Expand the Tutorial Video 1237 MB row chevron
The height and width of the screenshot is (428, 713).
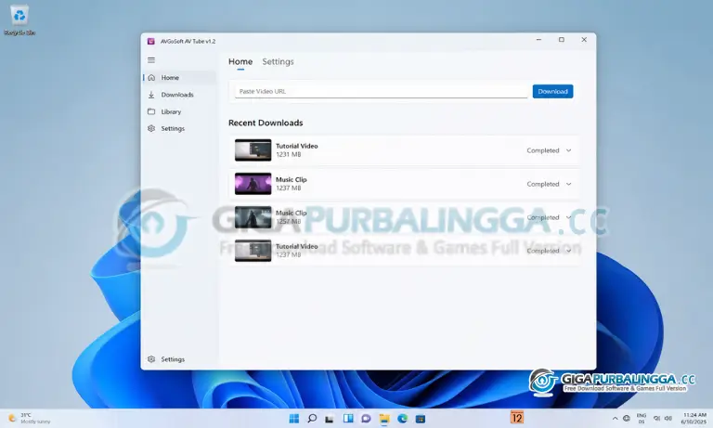coord(568,251)
